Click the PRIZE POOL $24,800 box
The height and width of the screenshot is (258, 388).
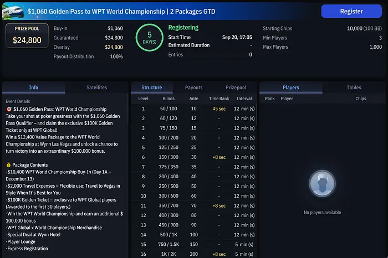(27, 35)
